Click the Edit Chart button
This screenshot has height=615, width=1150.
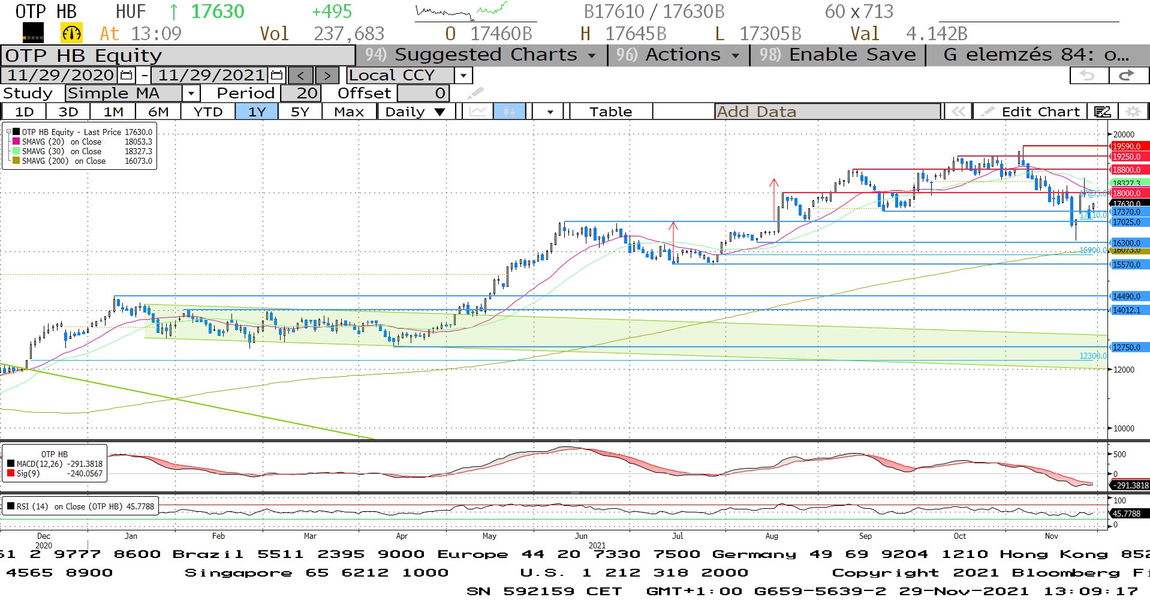1031,112
